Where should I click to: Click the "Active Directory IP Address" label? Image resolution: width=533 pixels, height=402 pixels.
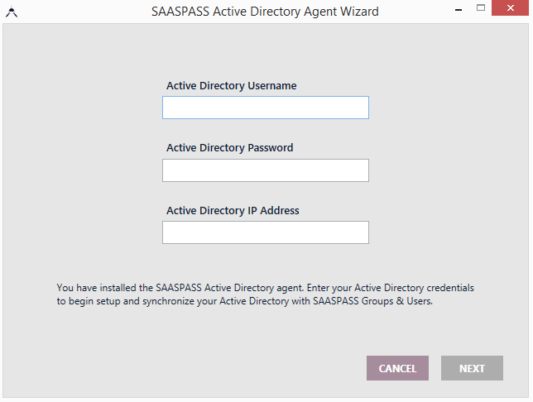(x=233, y=211)
